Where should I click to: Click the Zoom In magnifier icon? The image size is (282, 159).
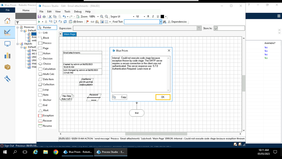click(102, 17)
